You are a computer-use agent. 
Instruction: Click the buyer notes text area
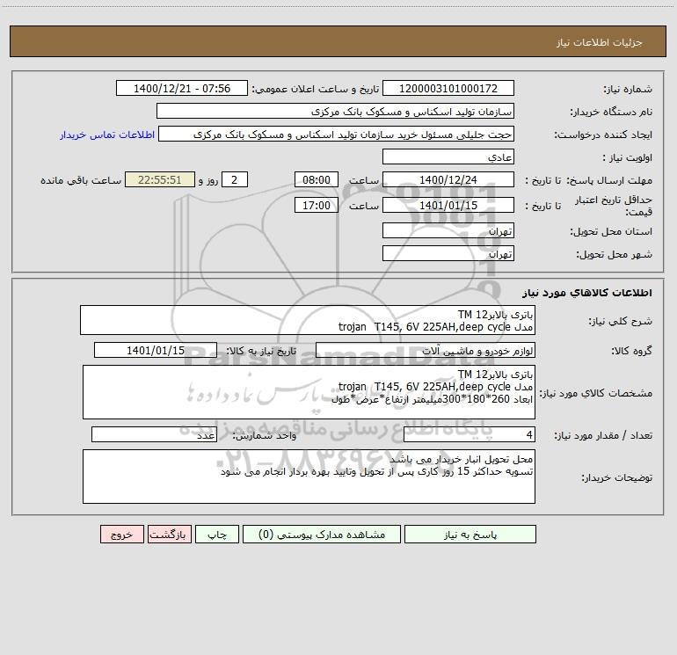[x=309, y=477]
